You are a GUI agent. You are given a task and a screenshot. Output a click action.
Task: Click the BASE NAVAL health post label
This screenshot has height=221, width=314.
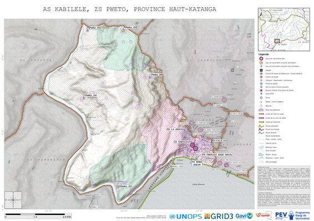[217, 155]
